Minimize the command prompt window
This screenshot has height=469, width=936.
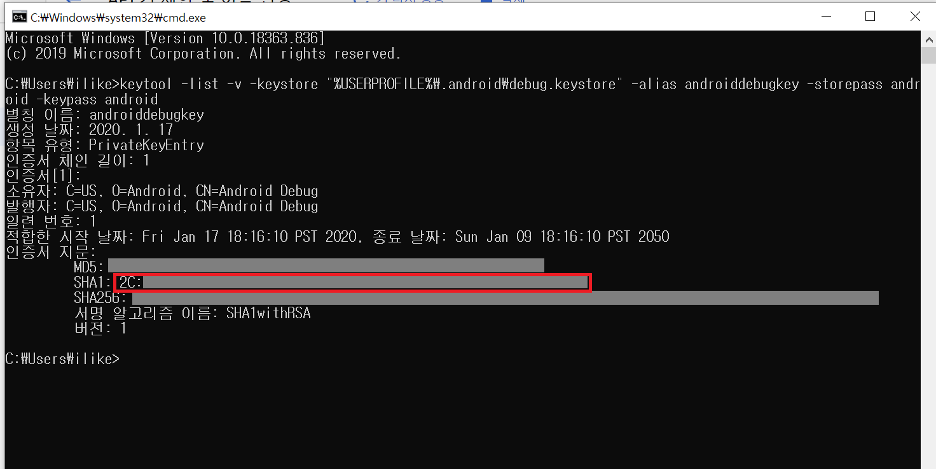click(825, 17)
